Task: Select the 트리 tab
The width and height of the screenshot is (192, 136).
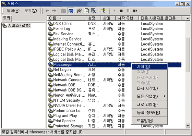Action: 7,18
